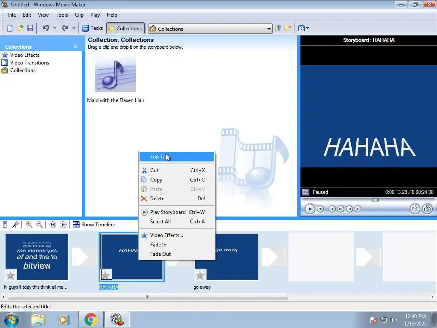
Task: Close the Collections side pane
Action: pyautogui.click(x=75, y=47)
